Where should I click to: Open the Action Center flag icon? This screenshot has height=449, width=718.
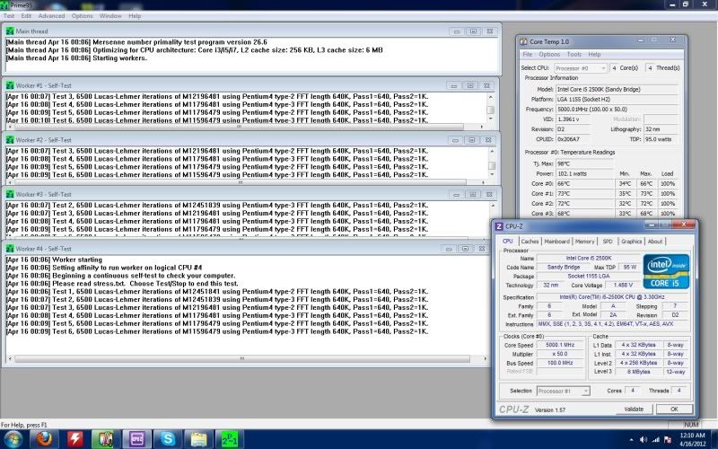tap(668, 440)
